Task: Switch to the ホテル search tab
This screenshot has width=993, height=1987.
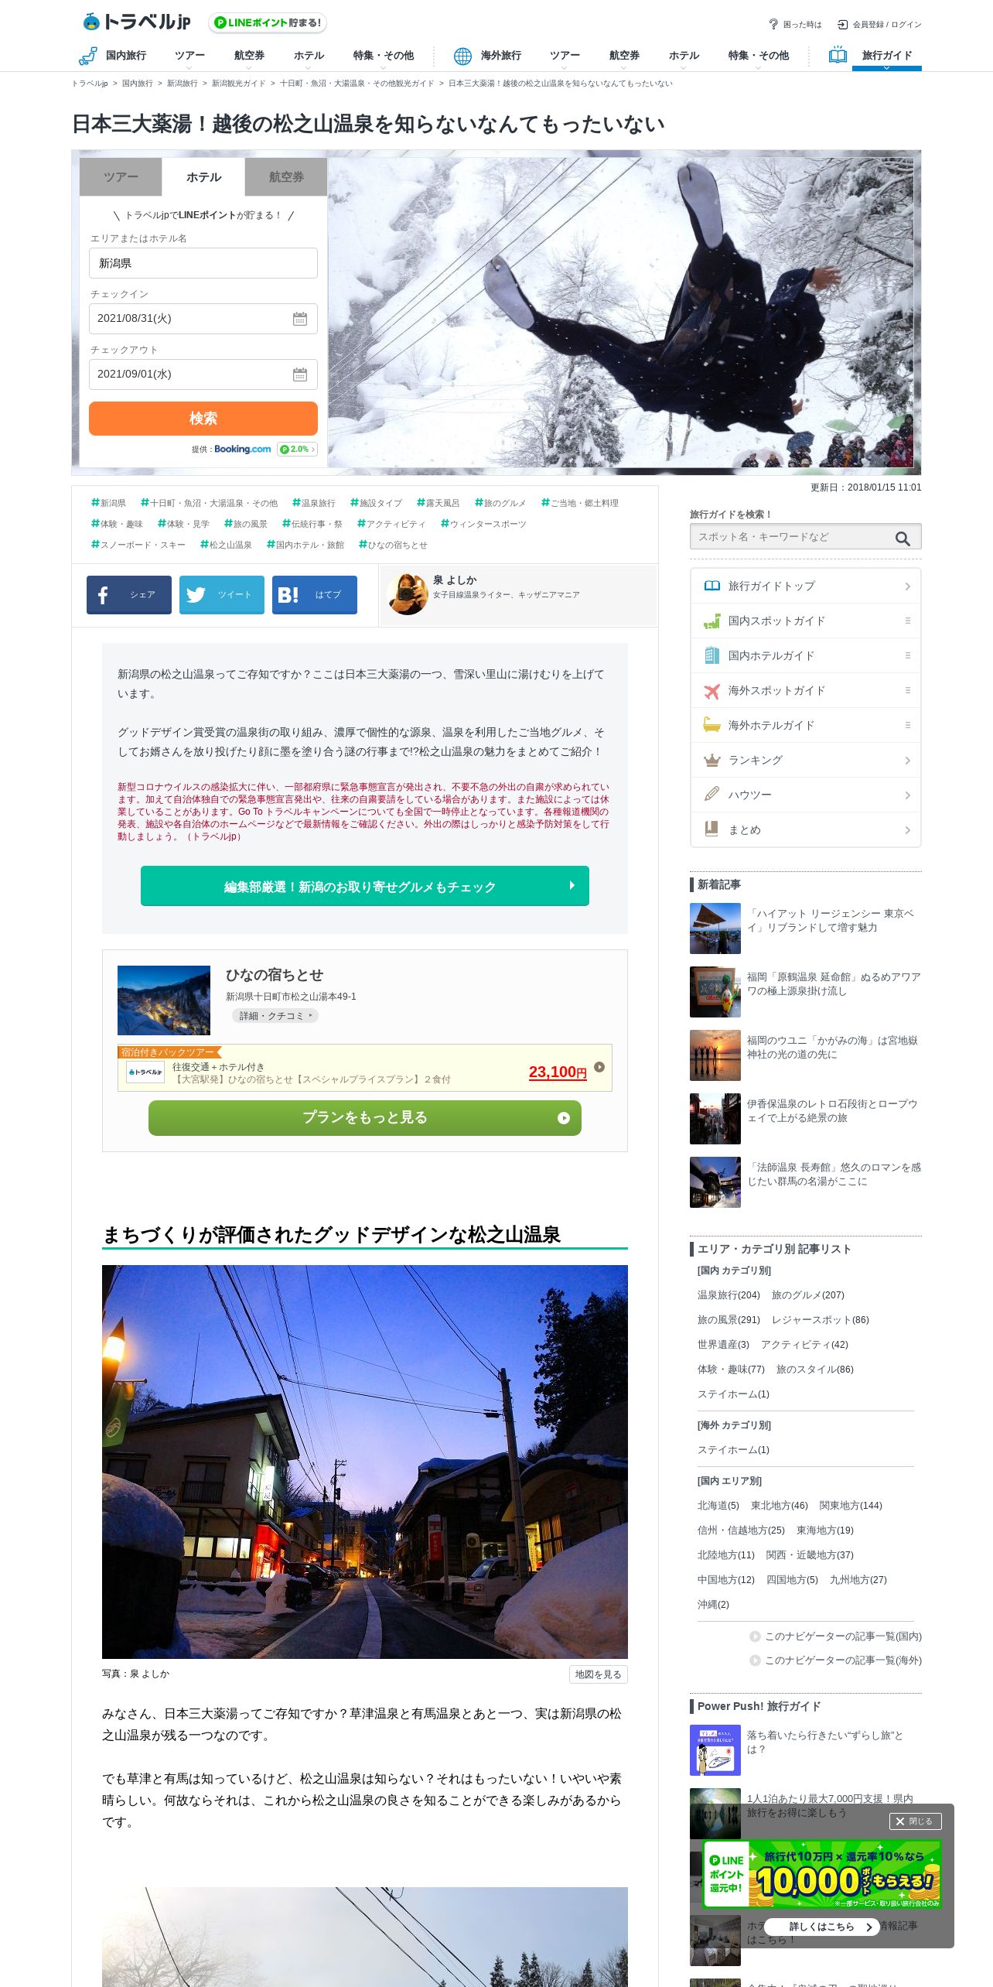Action: (203, 177)
